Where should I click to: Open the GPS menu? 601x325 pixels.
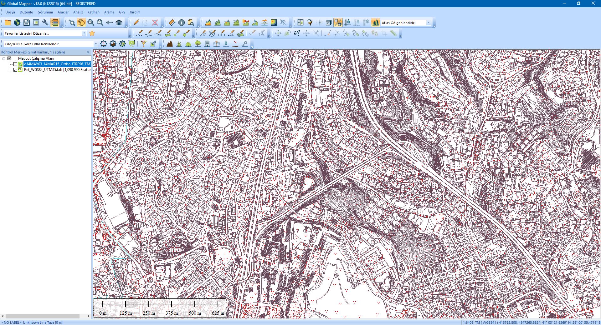pyautogui.click(x=122, y=12)
